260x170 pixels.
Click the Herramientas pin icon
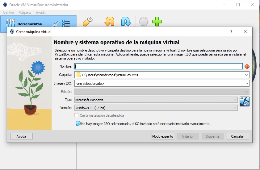tap(56, 24)
